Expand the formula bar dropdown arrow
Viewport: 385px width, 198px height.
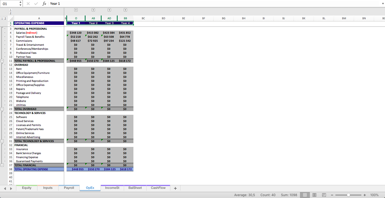click(x=382, y=4)
